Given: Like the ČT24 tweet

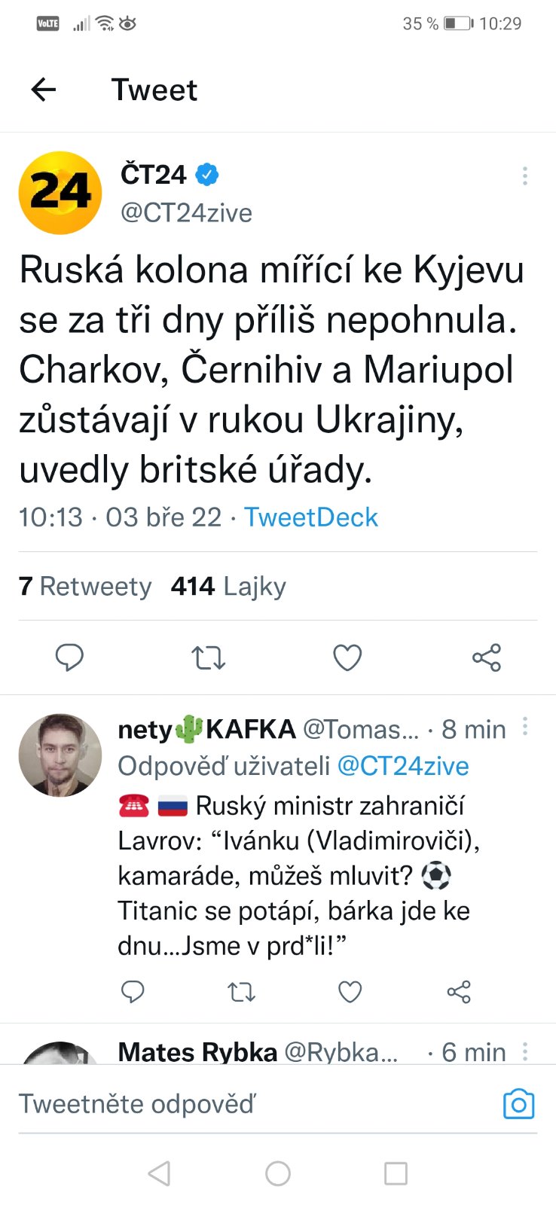Looking at the screenshot, I should coord(347,657).
